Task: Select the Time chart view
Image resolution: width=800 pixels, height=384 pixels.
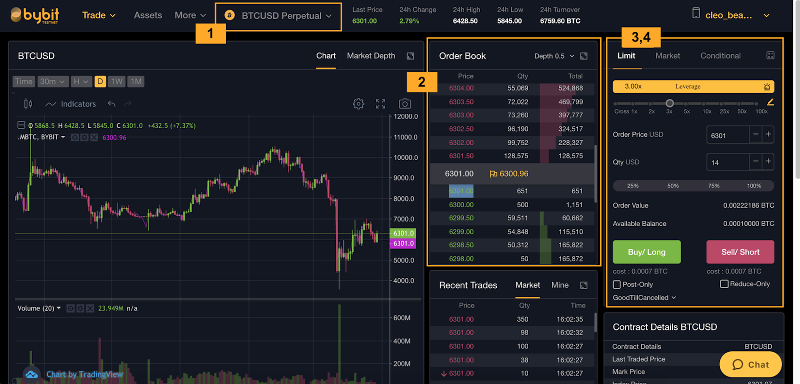Action: pyautogui.click(x=23, y=81)
